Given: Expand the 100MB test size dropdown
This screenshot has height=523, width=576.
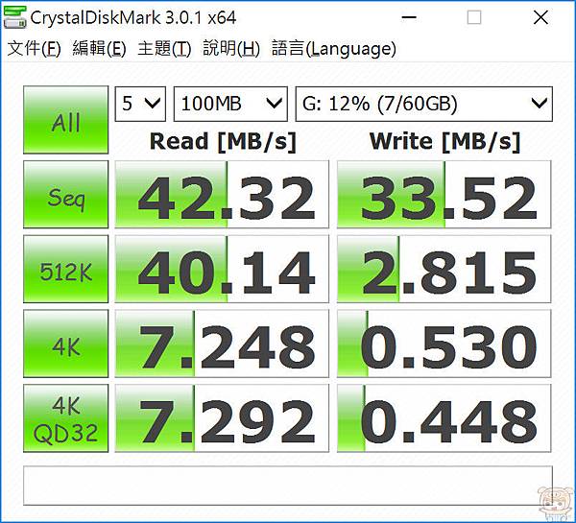Looking at the screenshot, I should pyautogui.click(x=230, y=104).
